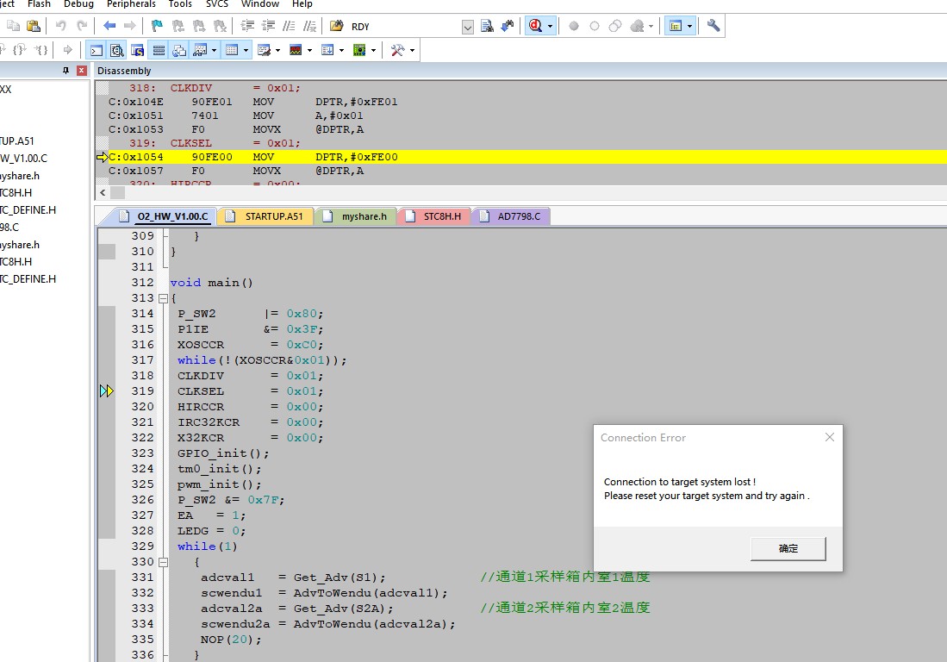The width and height of the screenshot is (947, 662).
Task: Click the blue Navigate Backward arrow
Action: click(x=109, y=25)
